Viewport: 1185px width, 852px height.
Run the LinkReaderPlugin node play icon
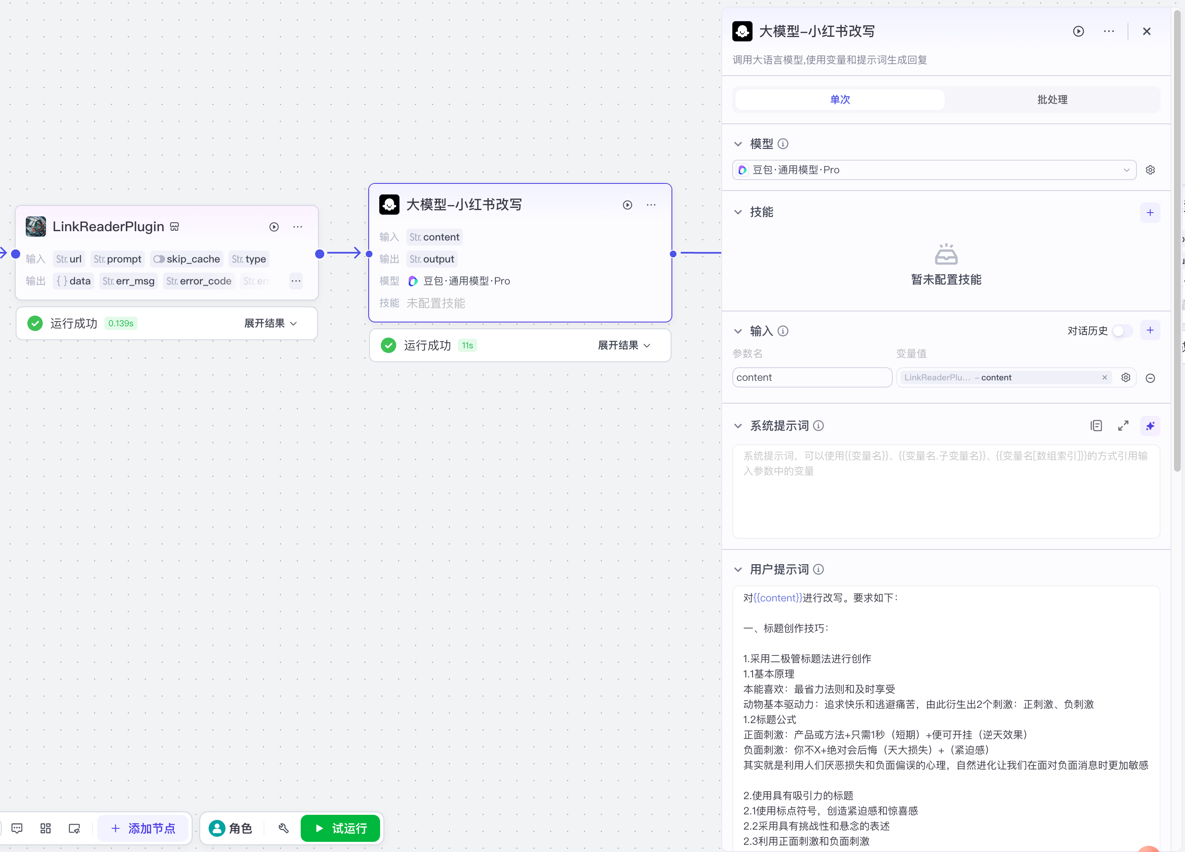point(274,227)
